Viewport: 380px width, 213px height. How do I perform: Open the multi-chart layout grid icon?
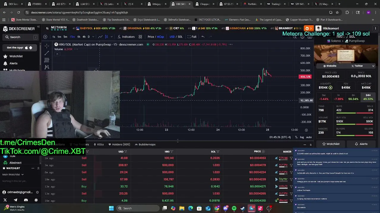coord(140,37)
